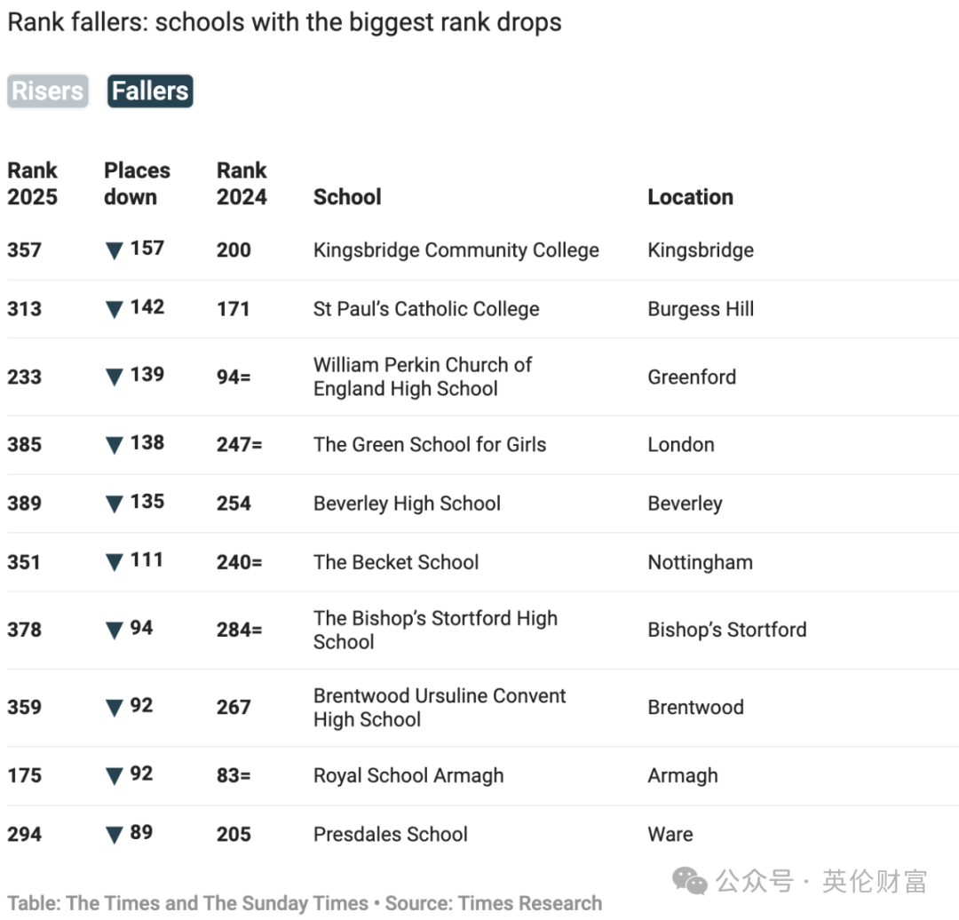Image resolution: width=959 pixels, height=920 pixels.
Task: Sort by the Rank 2025 column header
Action: [x=33, y=184]
